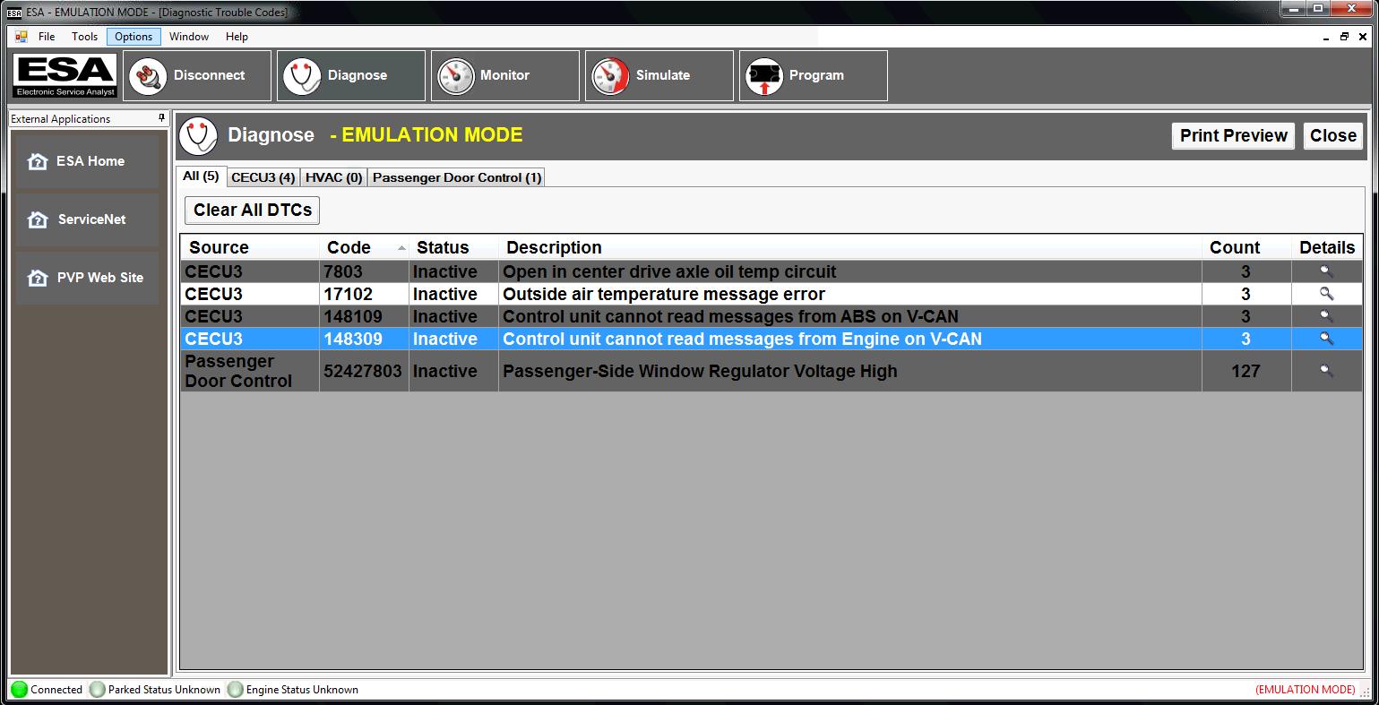Open the Tools menu

click(x=84, y=37)
